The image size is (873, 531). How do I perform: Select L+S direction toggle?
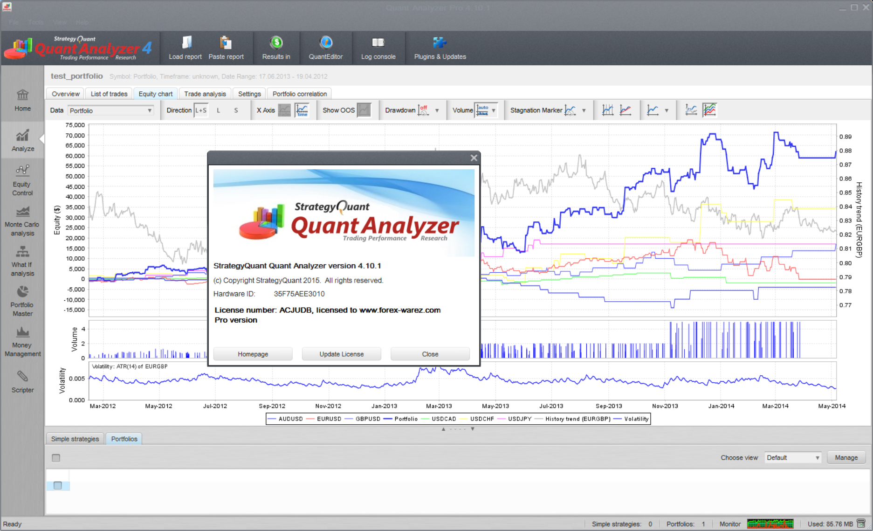click(201, 110)
